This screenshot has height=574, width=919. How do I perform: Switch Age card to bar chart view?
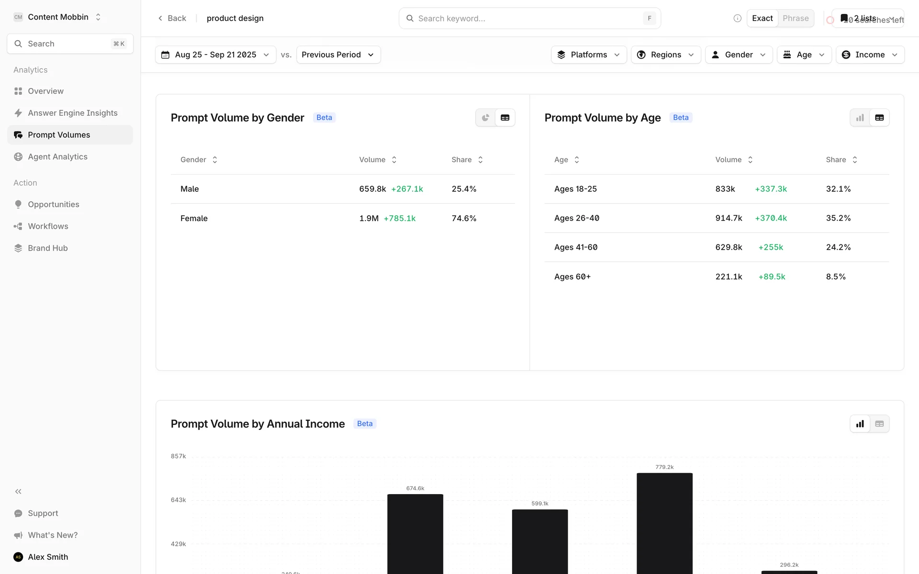pyautogui.click(x=860, y=118)
